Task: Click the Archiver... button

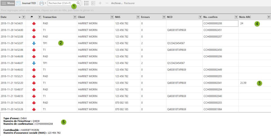Action: point(117,3)
